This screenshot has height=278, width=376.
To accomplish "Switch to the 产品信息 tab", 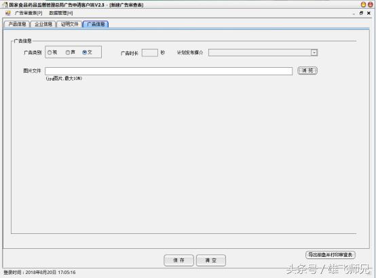I will 17,24.
